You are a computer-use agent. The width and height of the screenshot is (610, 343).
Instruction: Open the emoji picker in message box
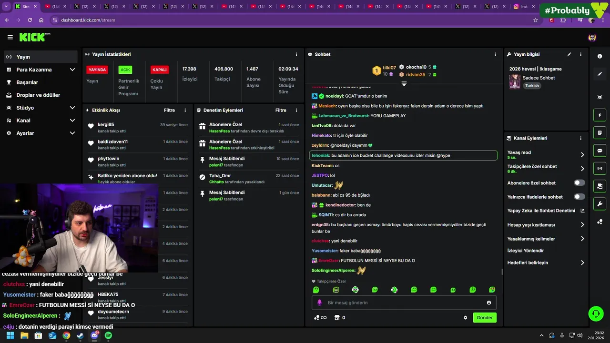coord(489,303)
